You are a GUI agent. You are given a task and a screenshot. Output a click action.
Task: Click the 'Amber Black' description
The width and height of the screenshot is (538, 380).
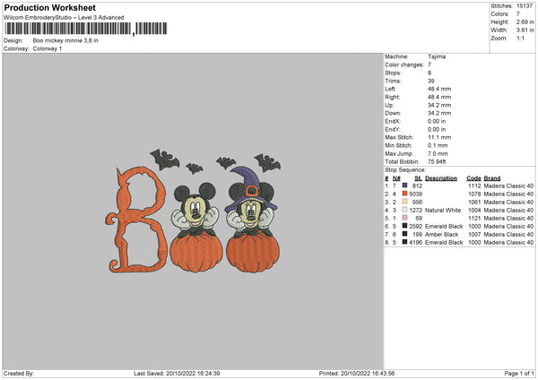[441, 234]
